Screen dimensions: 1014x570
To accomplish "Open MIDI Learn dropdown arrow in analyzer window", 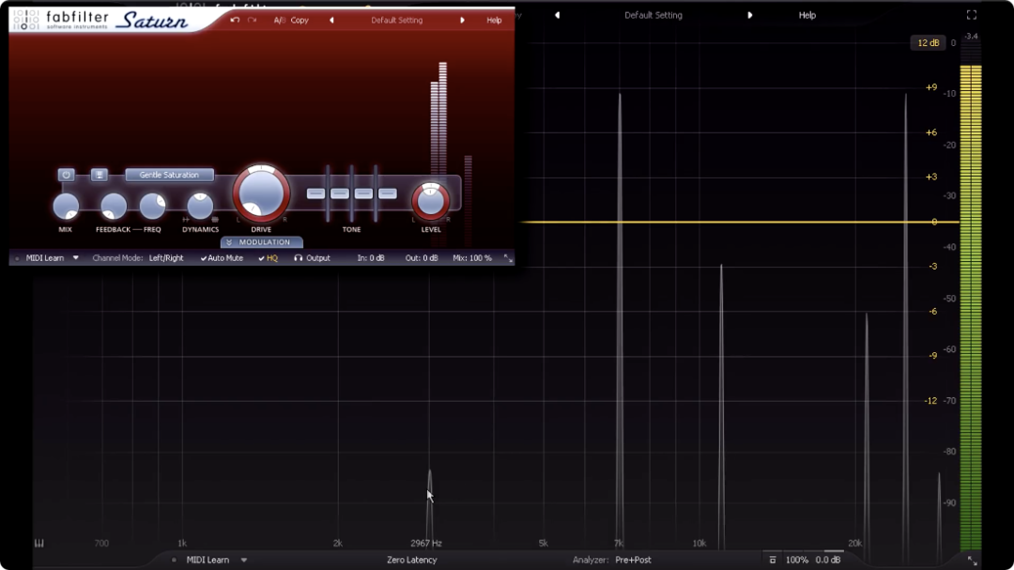I will point(244,560).
